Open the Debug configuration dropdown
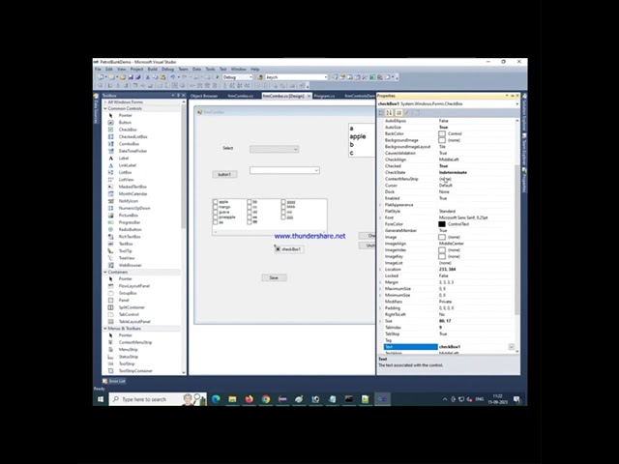 251,77
